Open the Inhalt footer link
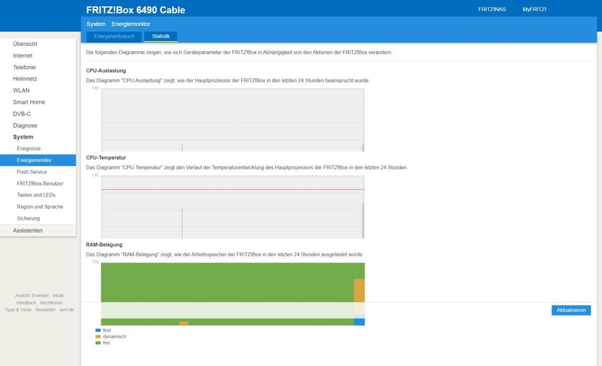This screenshot has height=366, width=602. tap(58, 296)
